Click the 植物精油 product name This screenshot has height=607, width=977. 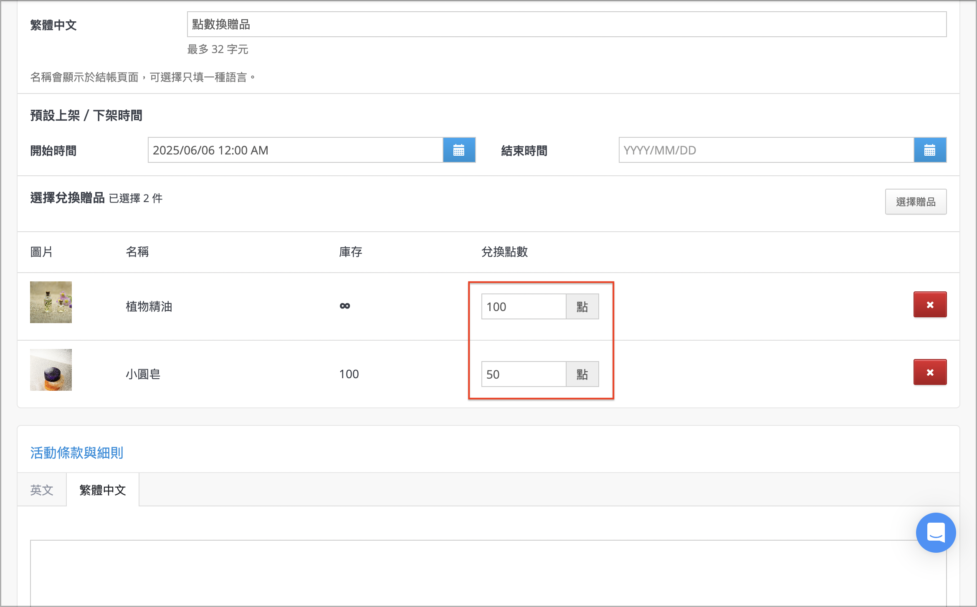[x=149, y=306]
